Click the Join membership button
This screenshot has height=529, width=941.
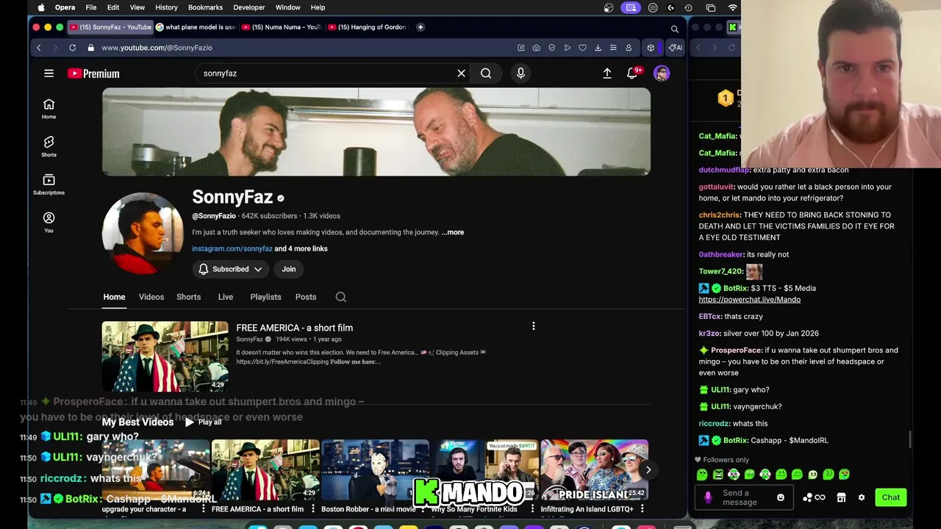pos(289,269)
